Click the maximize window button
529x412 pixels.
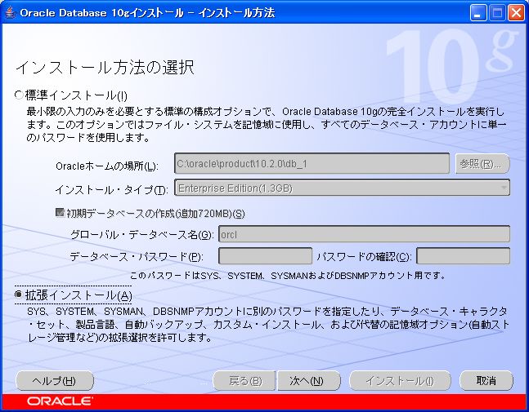tap(497, 13)
